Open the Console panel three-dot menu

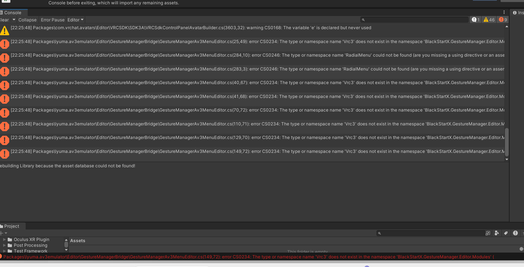pos(504,12)
